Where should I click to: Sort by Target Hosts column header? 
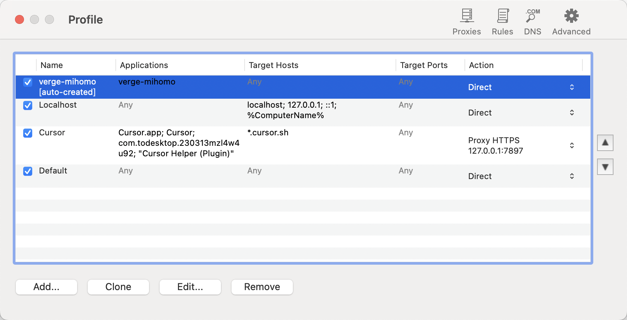point(273,65)
